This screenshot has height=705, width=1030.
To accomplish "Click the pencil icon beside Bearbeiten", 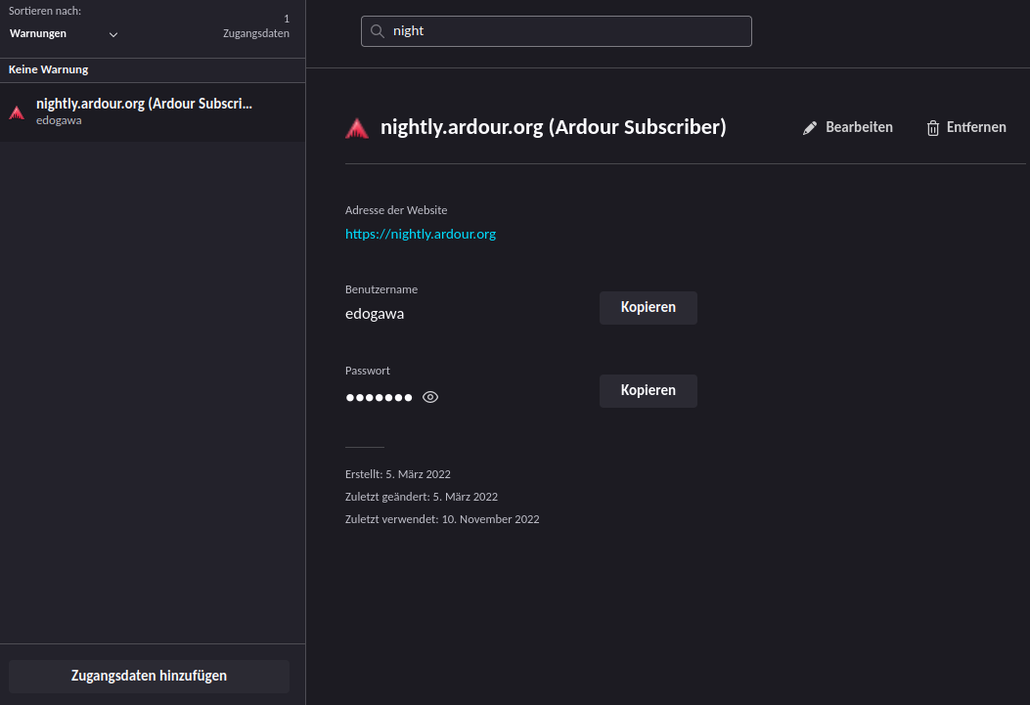I will pyautogui.click(x=810, y=128).
